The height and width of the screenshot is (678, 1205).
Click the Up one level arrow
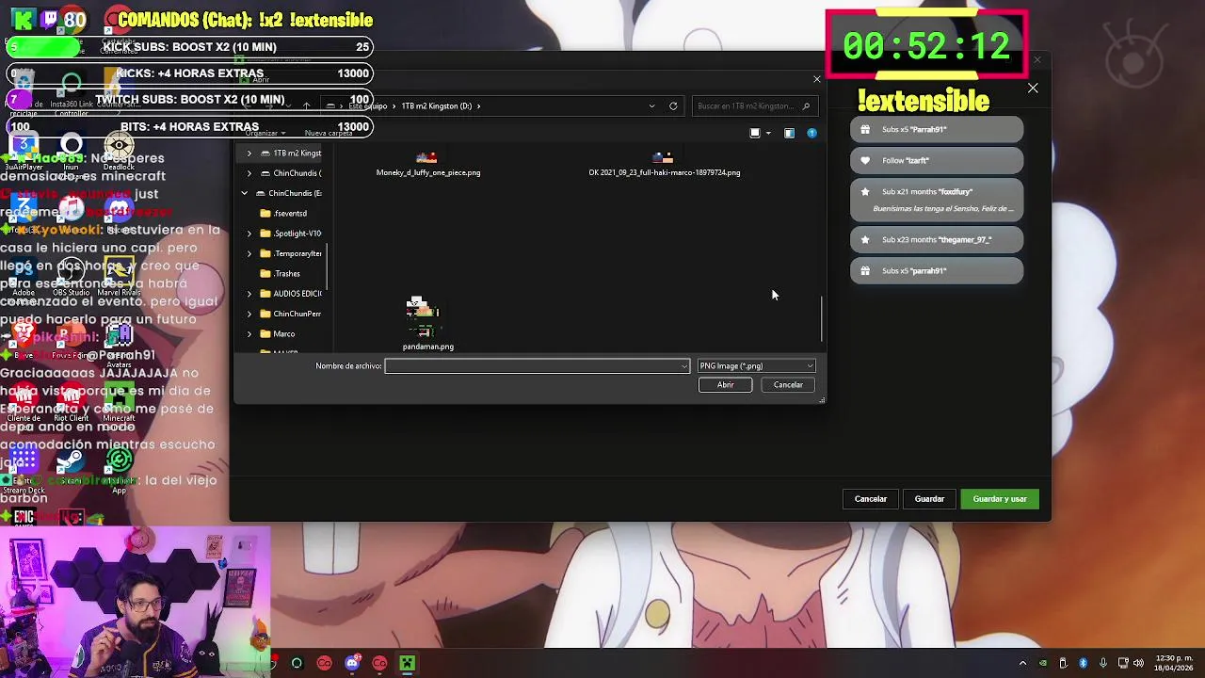306,105
